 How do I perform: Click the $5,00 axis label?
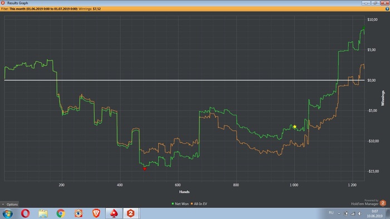(x=372, y=50)
